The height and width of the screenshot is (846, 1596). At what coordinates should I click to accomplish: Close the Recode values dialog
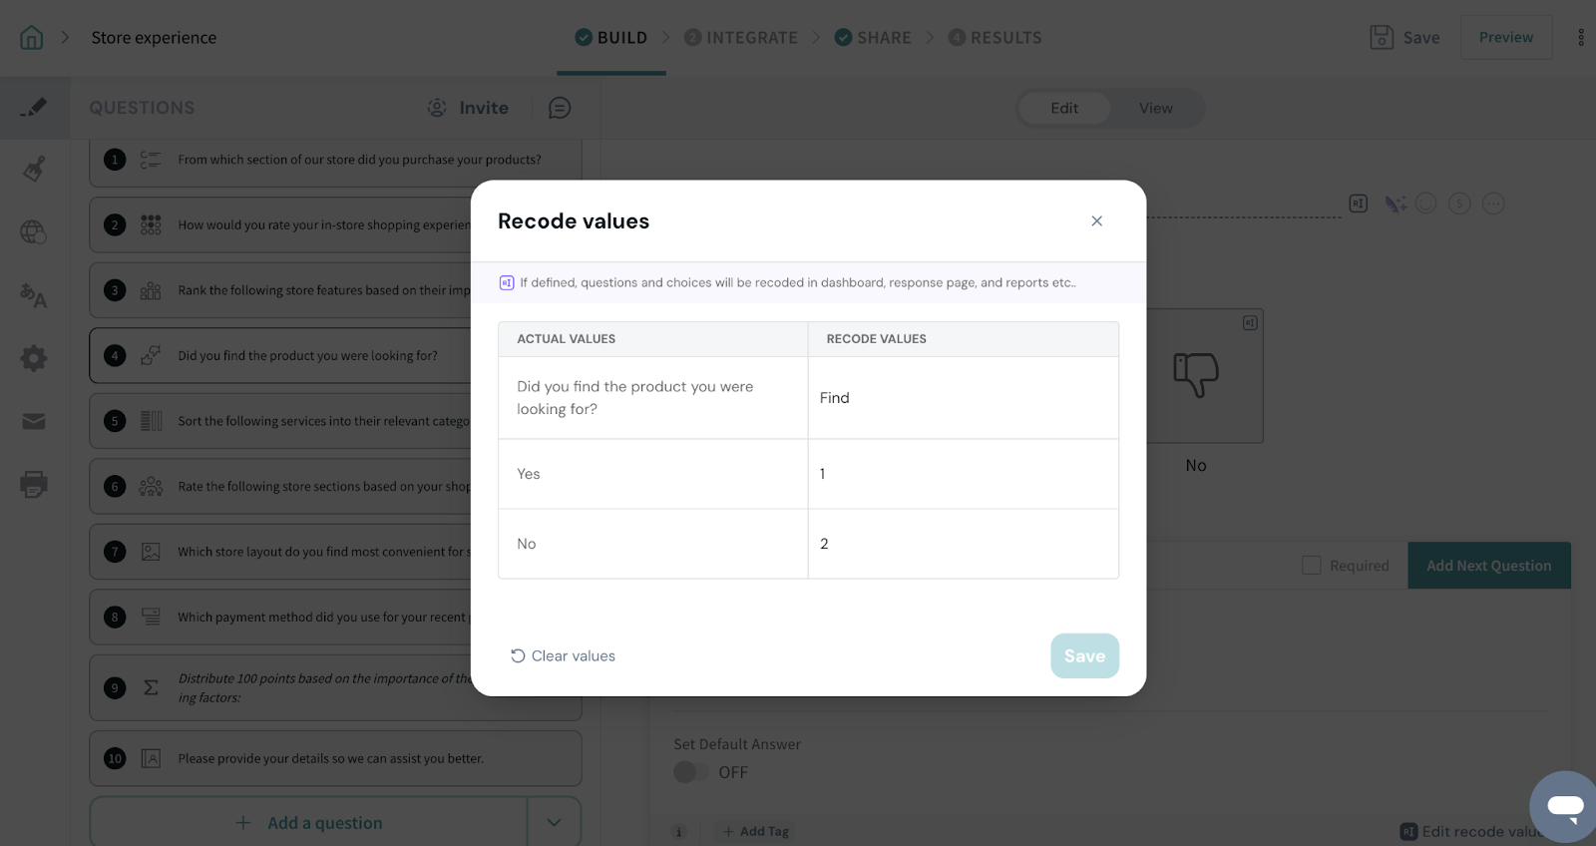click(1096, 221)
